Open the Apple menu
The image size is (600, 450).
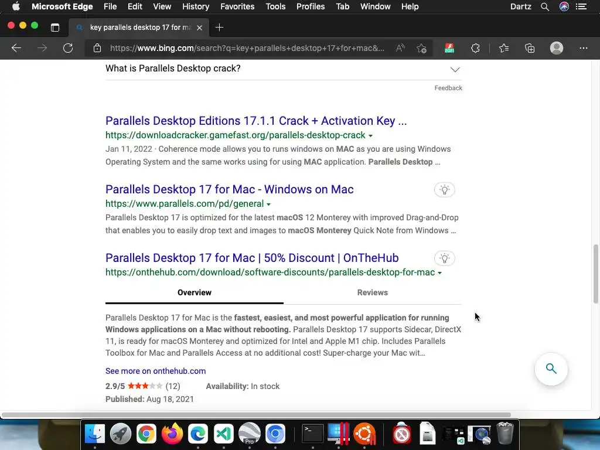coord(16,6)
